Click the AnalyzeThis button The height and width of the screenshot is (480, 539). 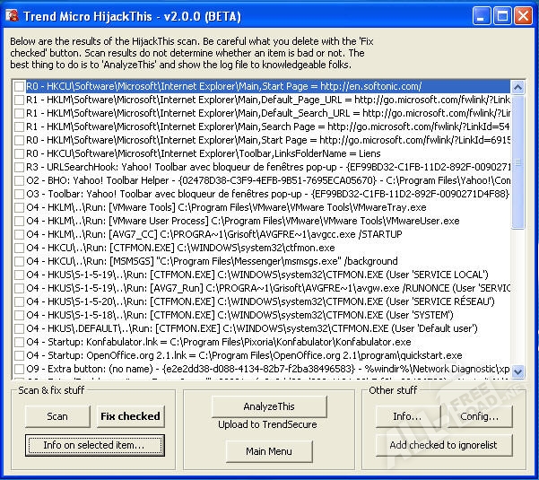pos(269,406)
